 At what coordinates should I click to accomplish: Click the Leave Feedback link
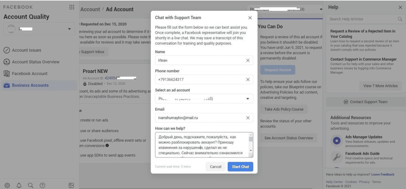[x=383, y=174]
